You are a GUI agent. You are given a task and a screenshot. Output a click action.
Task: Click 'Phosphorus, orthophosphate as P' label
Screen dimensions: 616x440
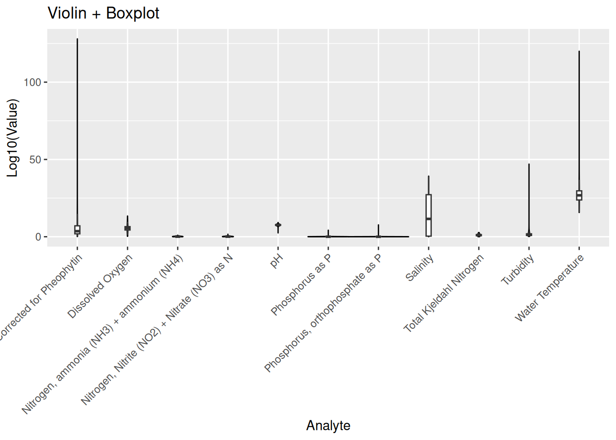323,313
